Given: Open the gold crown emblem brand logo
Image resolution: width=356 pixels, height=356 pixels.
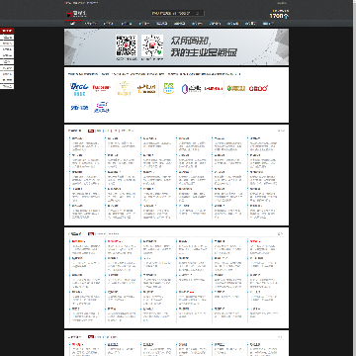Looking at the screenshot, I should point(125,88).
